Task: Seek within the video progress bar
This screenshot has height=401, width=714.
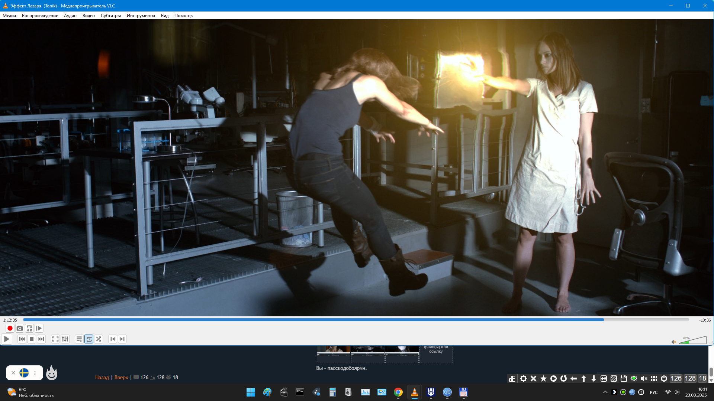Action: coord(356,320)
